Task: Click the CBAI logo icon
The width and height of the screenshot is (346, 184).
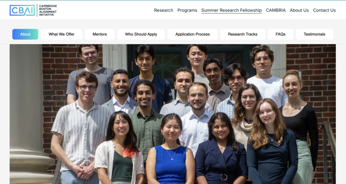Action: pyautogui.click(x=22, y=10)
